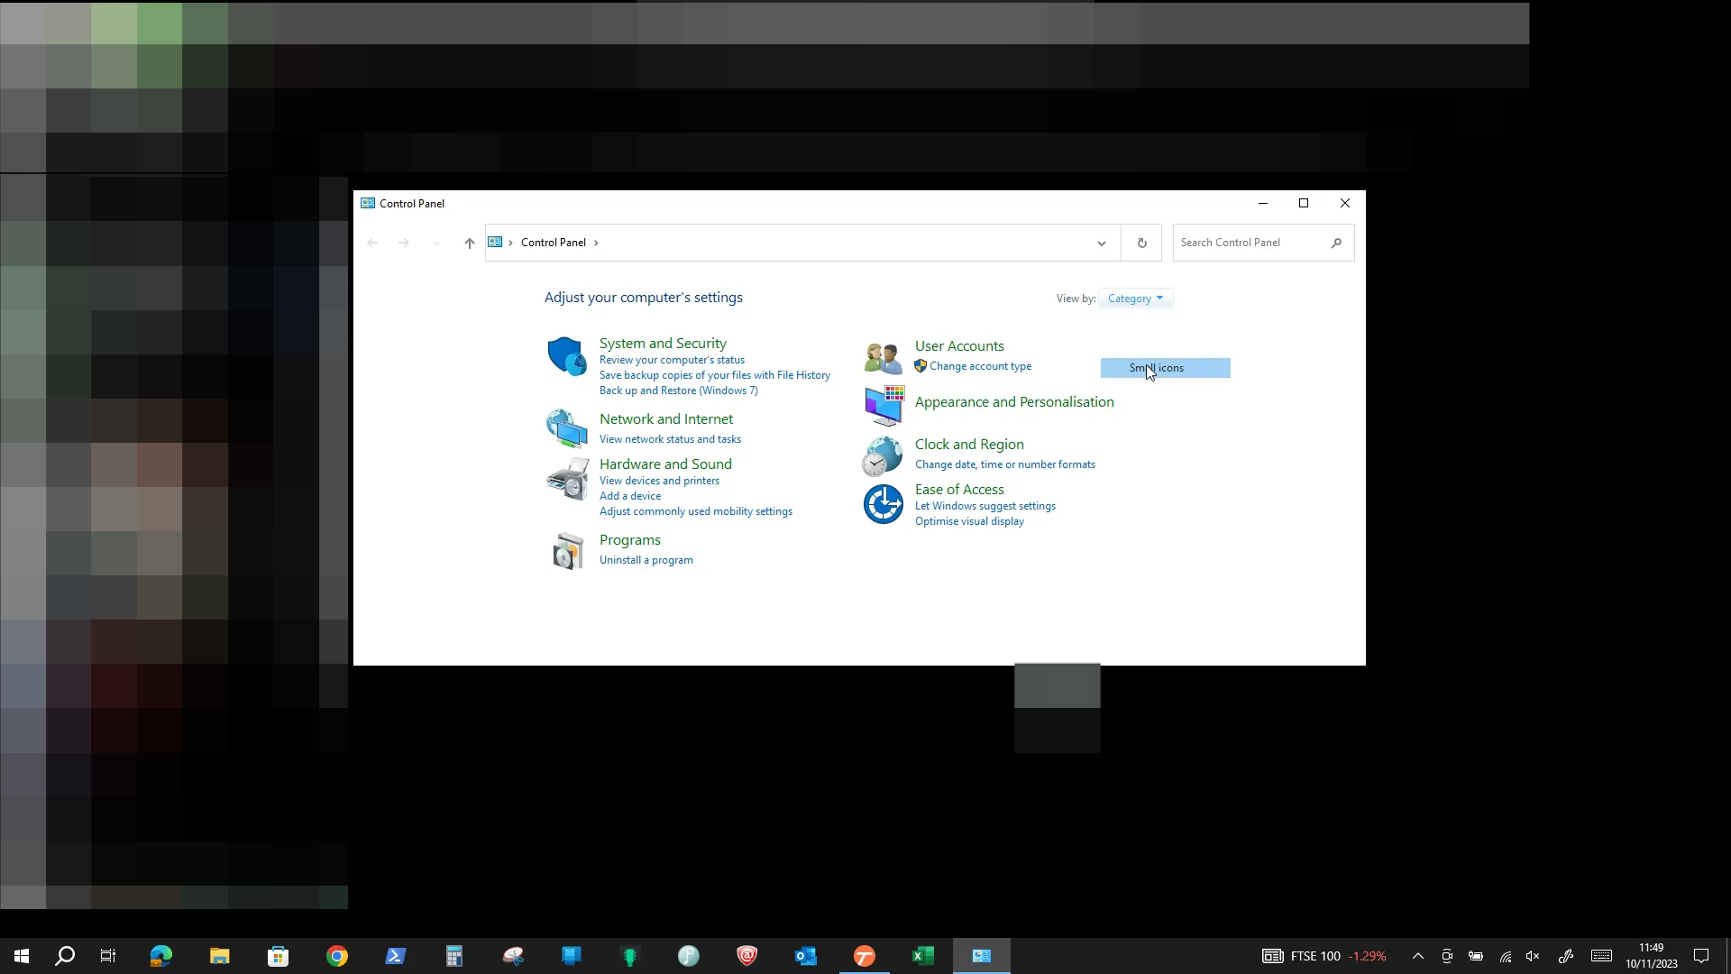This screenshot has height=974, width=1731.
Task: Open the FTSE 100 news widget
Action: (x=1323, y=956)
